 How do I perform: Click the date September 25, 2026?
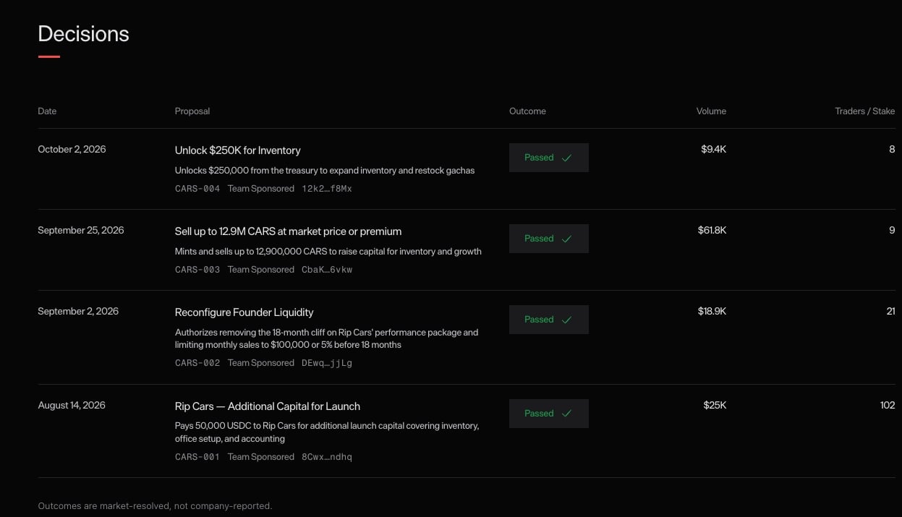(x=81, y=231)
